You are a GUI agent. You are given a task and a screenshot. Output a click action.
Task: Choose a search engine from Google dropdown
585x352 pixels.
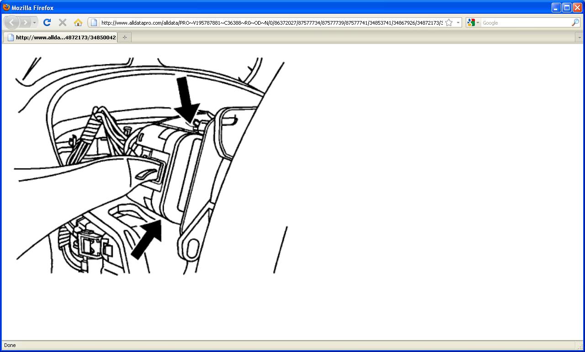[x=473, y=22]
